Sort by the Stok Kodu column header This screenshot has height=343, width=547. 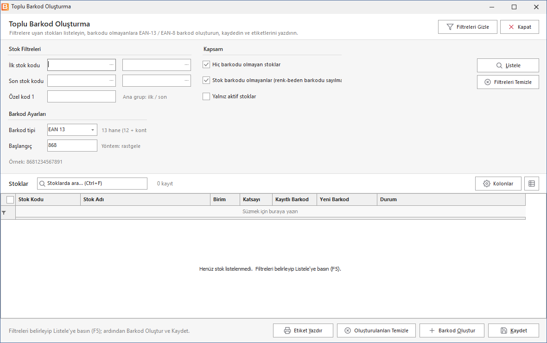pos(48,200)
